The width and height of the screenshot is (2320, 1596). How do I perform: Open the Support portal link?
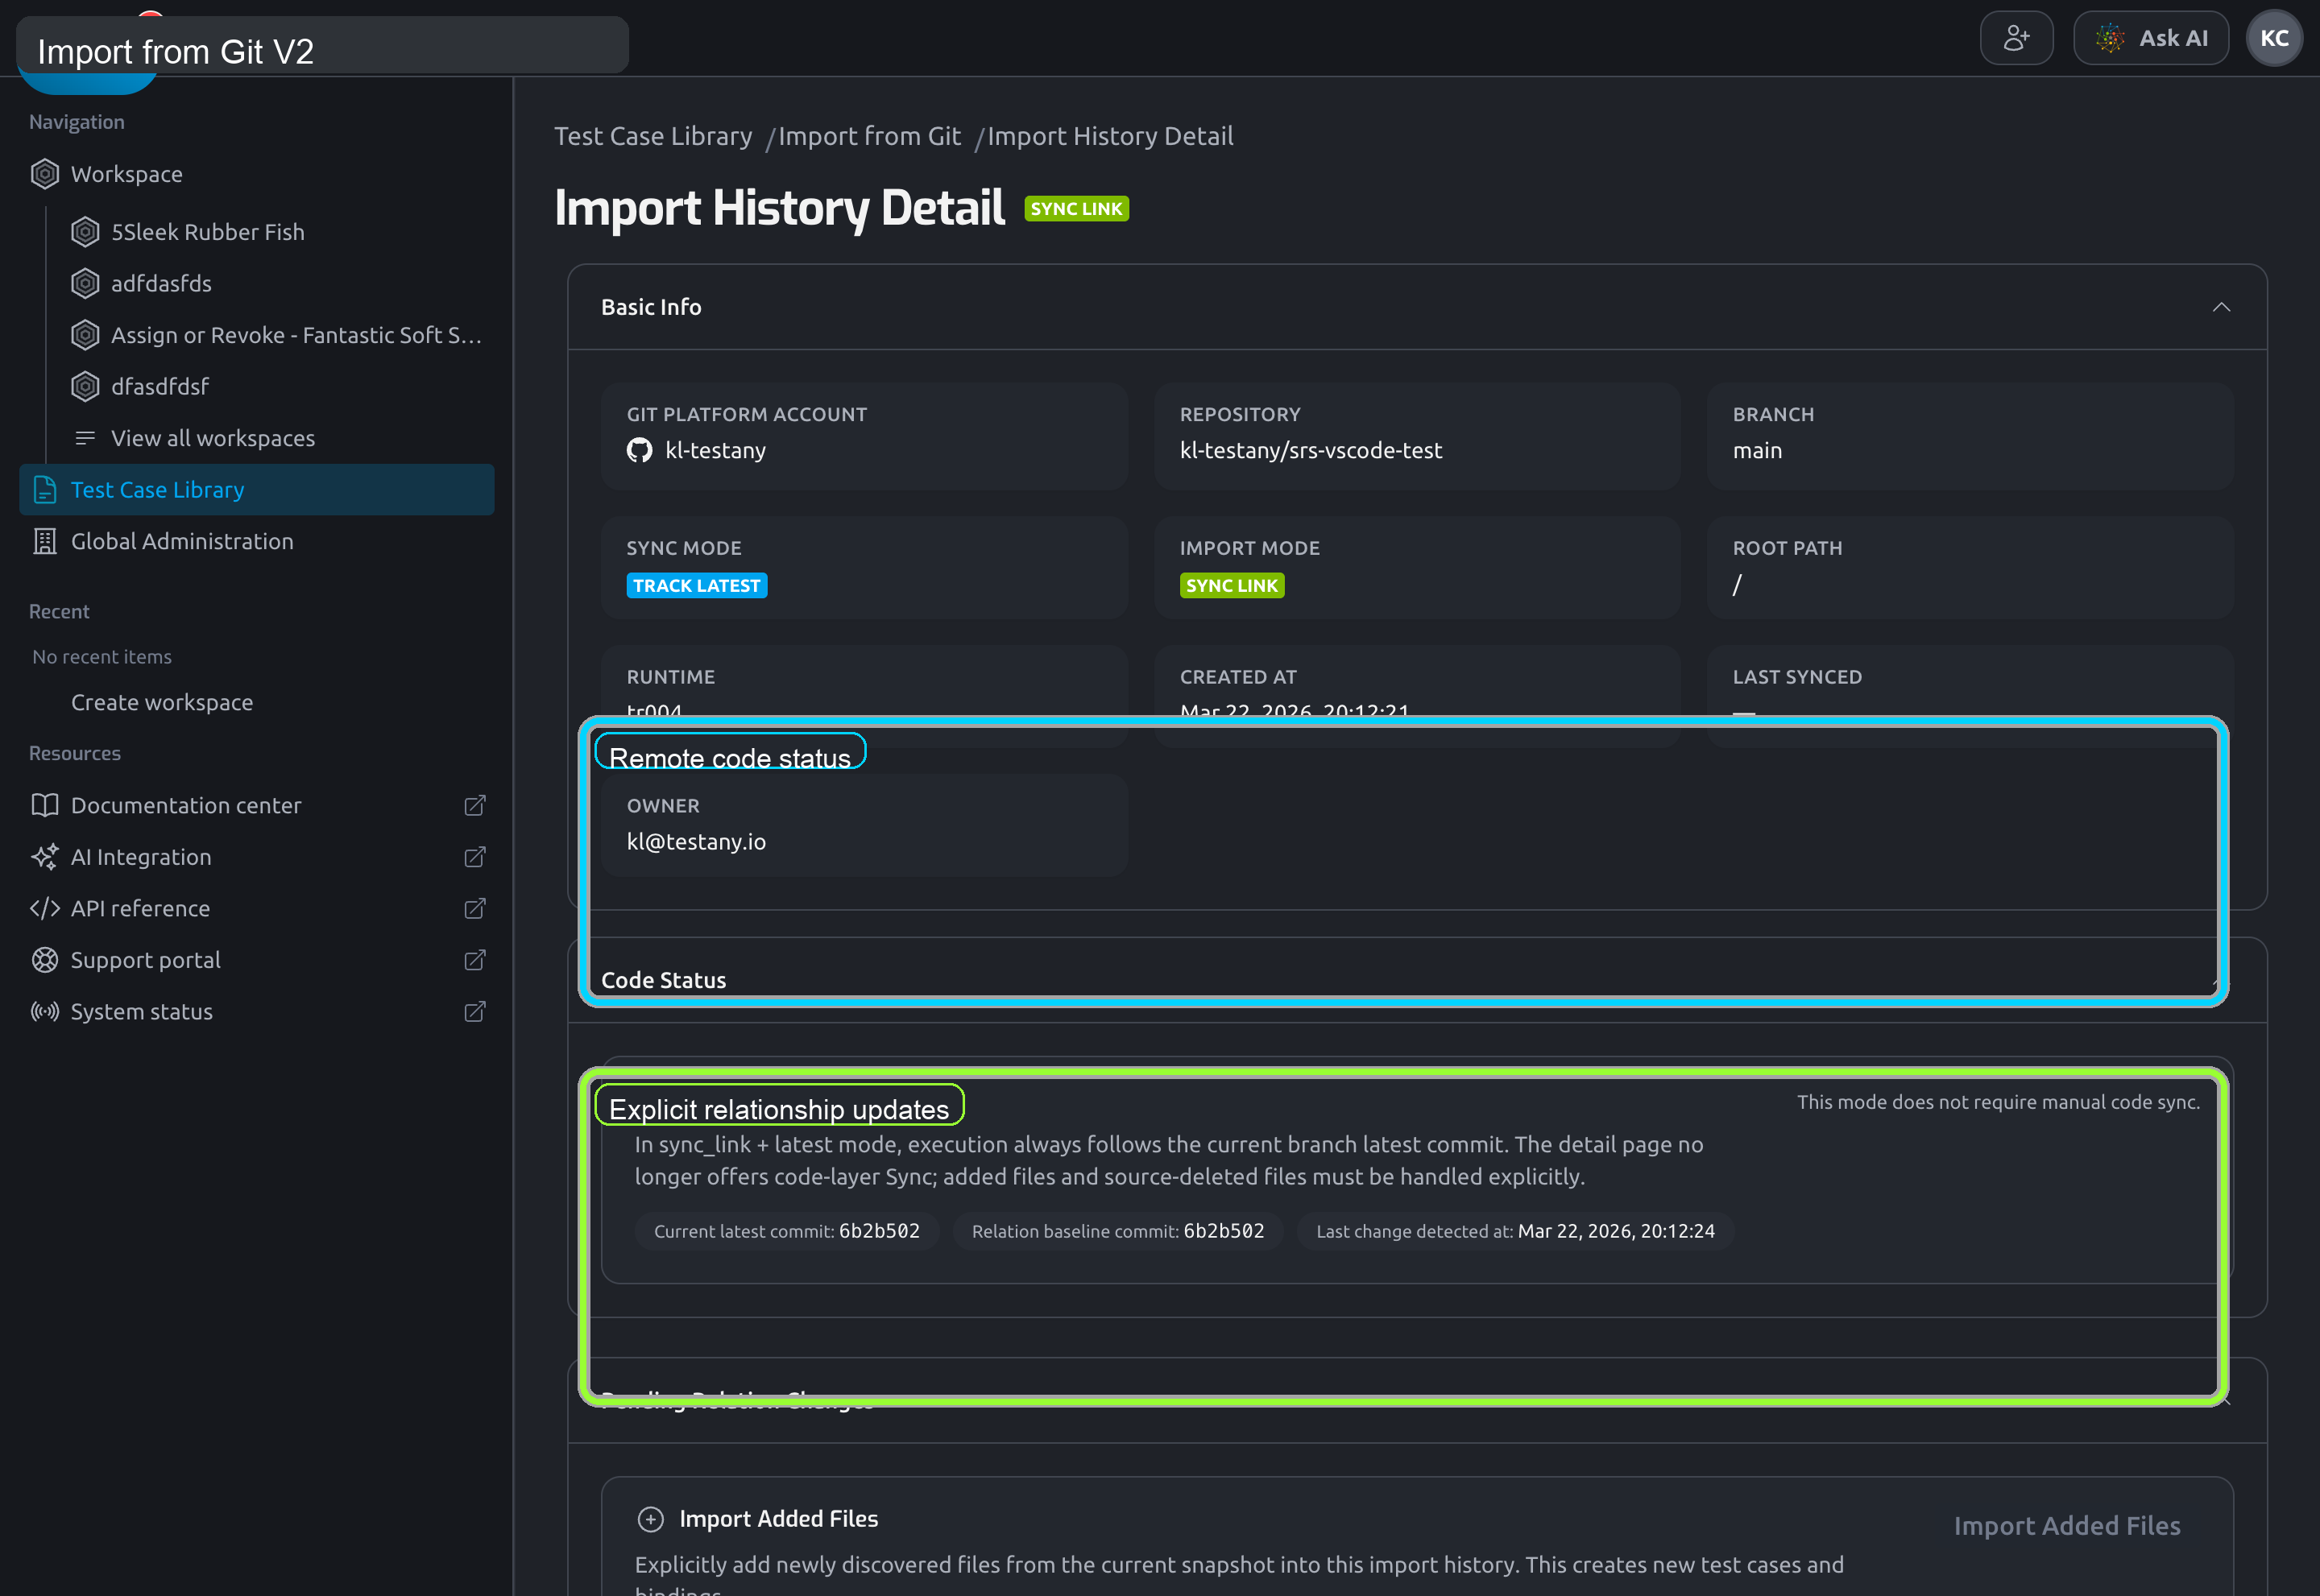tap(145, 960)
